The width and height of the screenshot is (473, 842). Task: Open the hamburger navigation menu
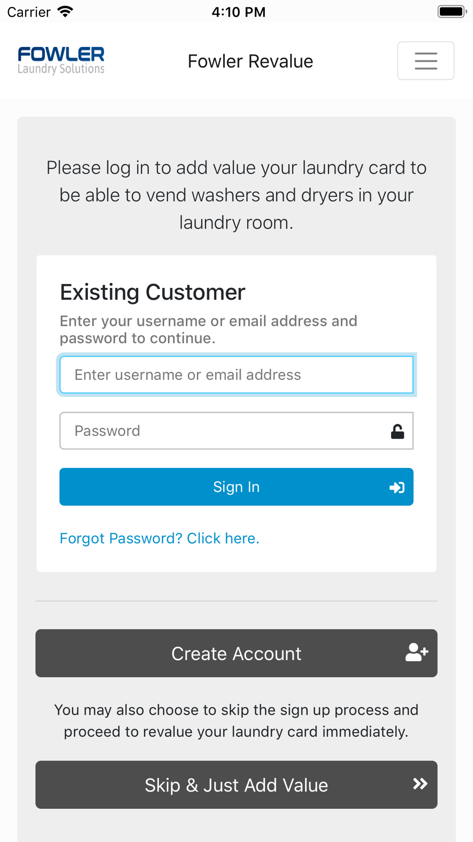(426, 61)
